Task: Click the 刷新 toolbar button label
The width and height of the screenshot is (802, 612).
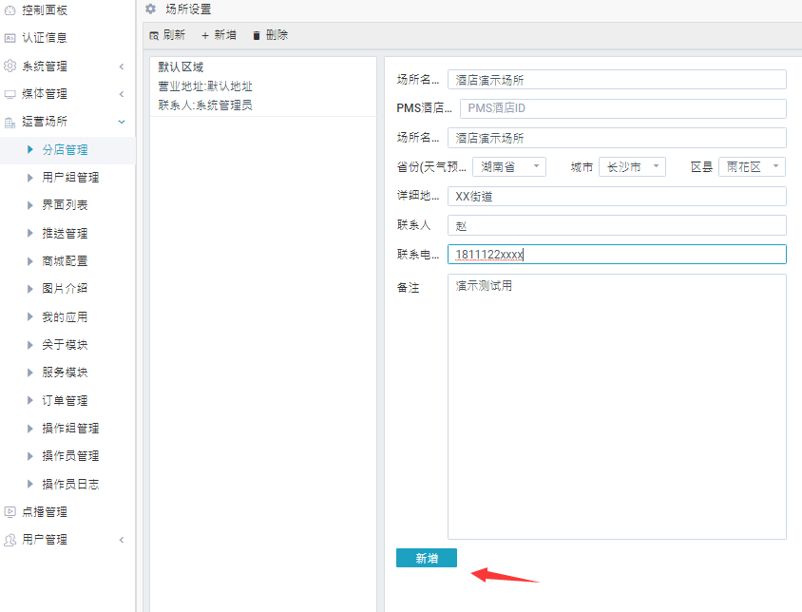Action: click(174, 35)
